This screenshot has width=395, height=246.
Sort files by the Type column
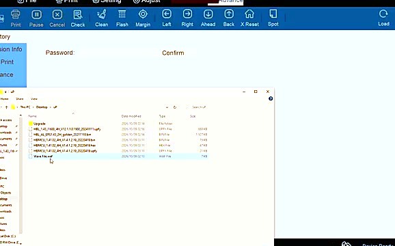[162, 116]
